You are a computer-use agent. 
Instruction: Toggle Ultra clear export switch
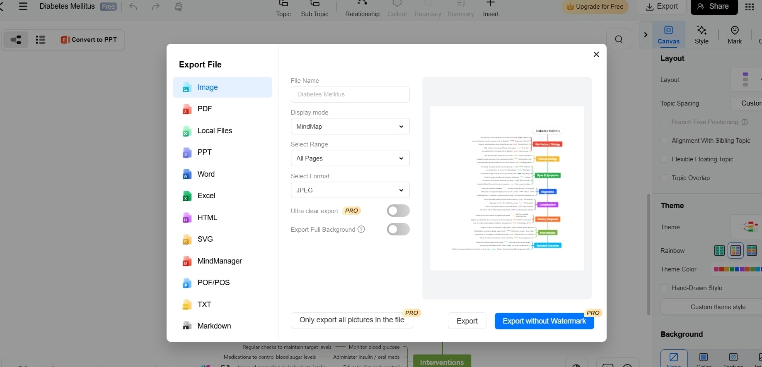click(398, 211)
